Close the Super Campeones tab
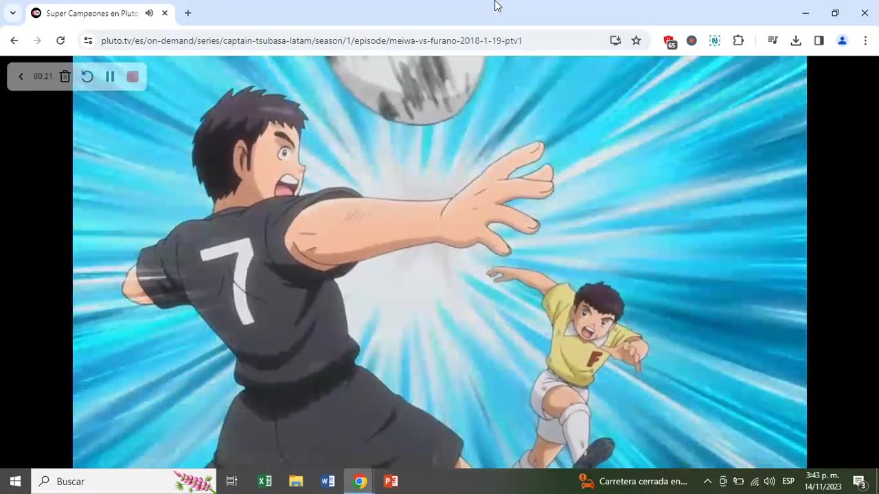The width and height of the screenshot is (879, 494). click(x=165, y=13)
